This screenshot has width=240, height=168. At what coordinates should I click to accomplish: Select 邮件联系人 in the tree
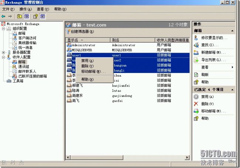click(x=27, y=71)
